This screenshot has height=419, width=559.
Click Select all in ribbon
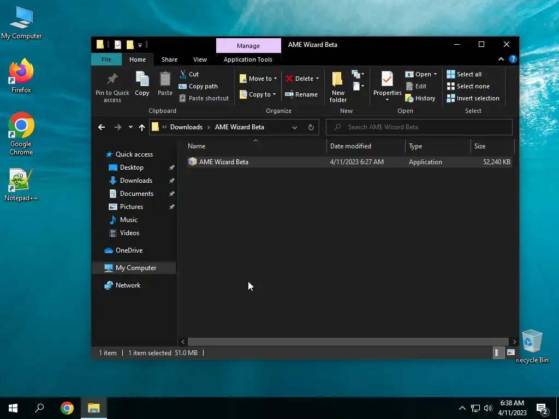tap(464, 74)
